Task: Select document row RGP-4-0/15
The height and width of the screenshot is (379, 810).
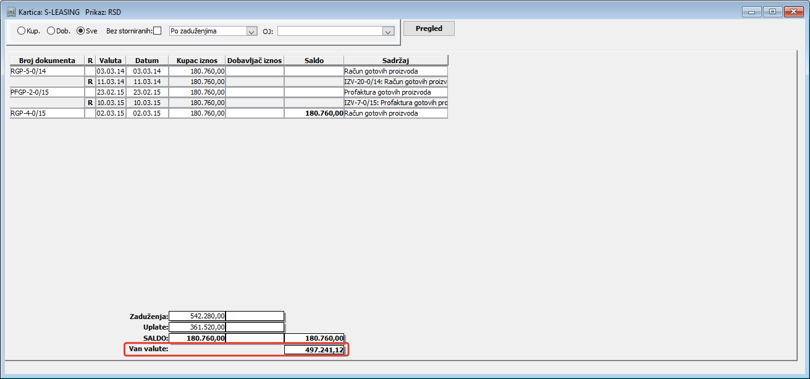Action: (229, 113)
